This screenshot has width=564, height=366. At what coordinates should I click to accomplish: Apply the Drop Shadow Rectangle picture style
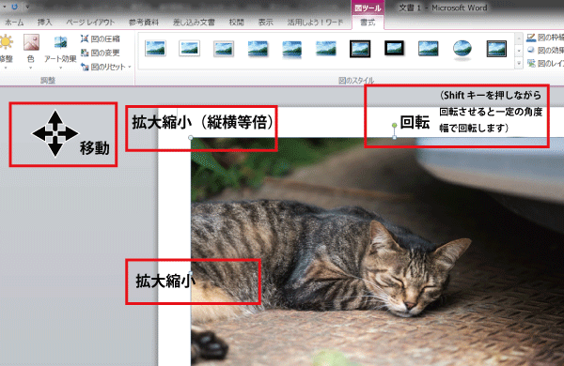[258, 49]
